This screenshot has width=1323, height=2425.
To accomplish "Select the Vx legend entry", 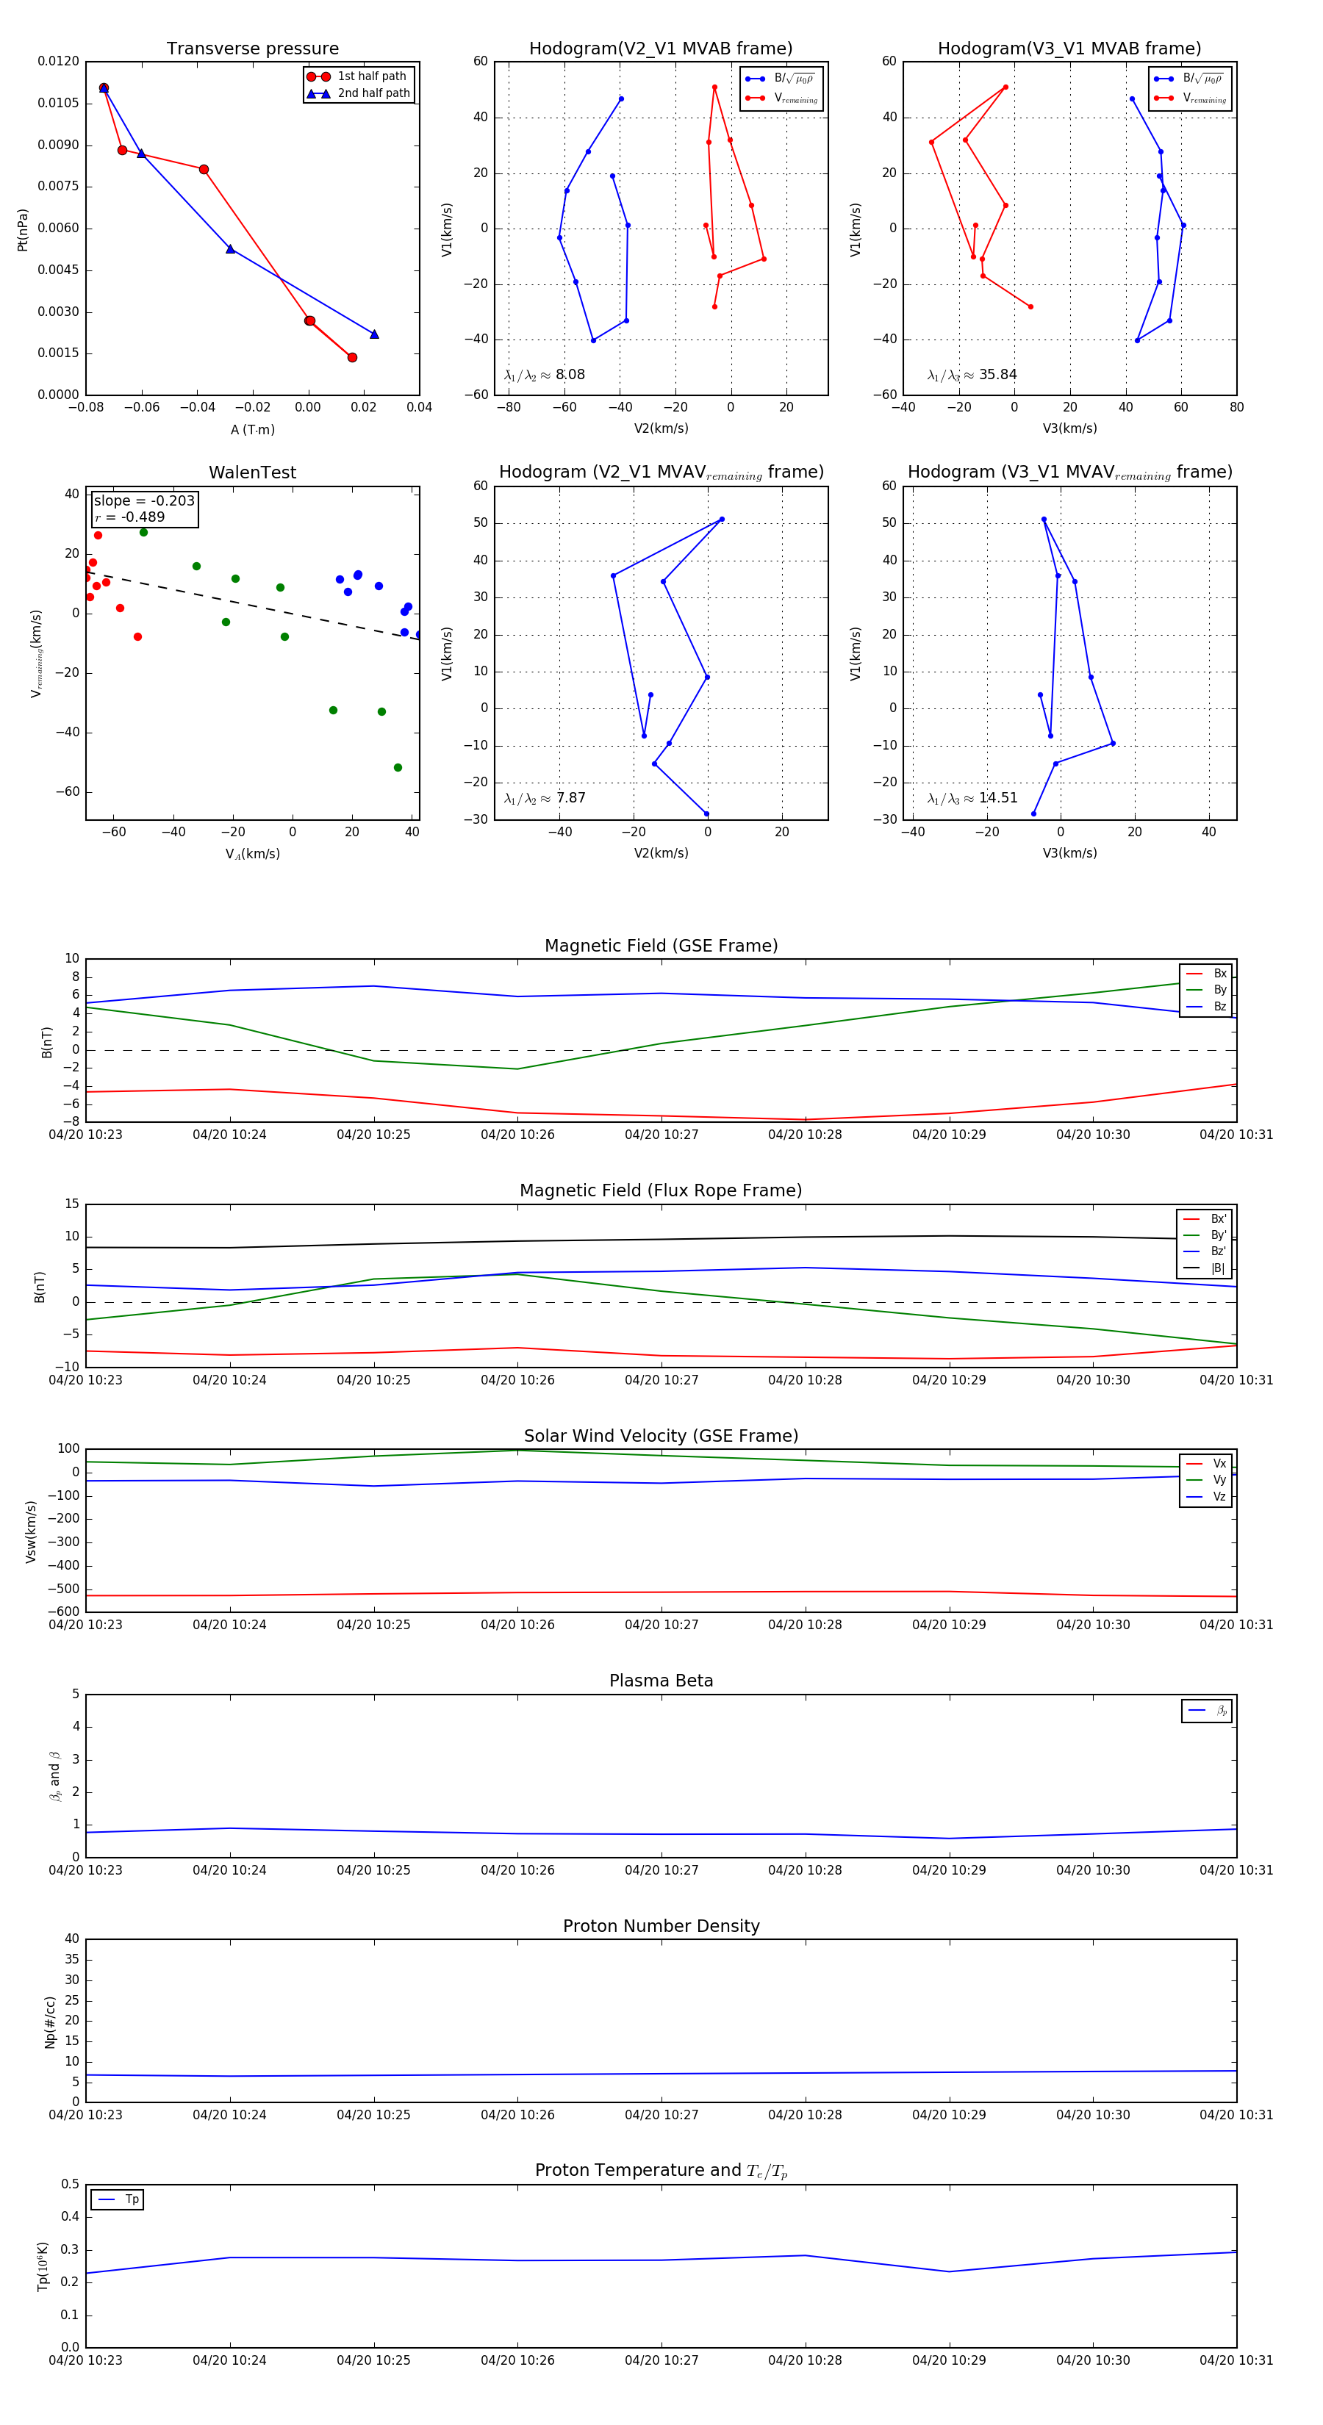I will [x=1206, y=1464].
